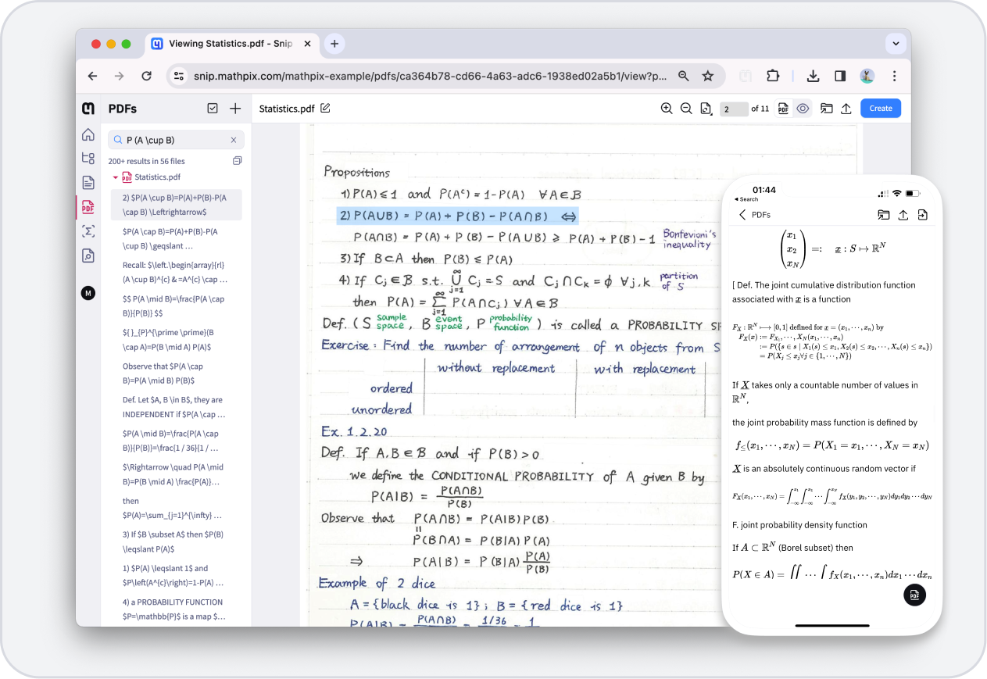This screenshot has height=679, width=987.
Task: Open the tree structure icon in left sidebar
Action: point(88,158)
